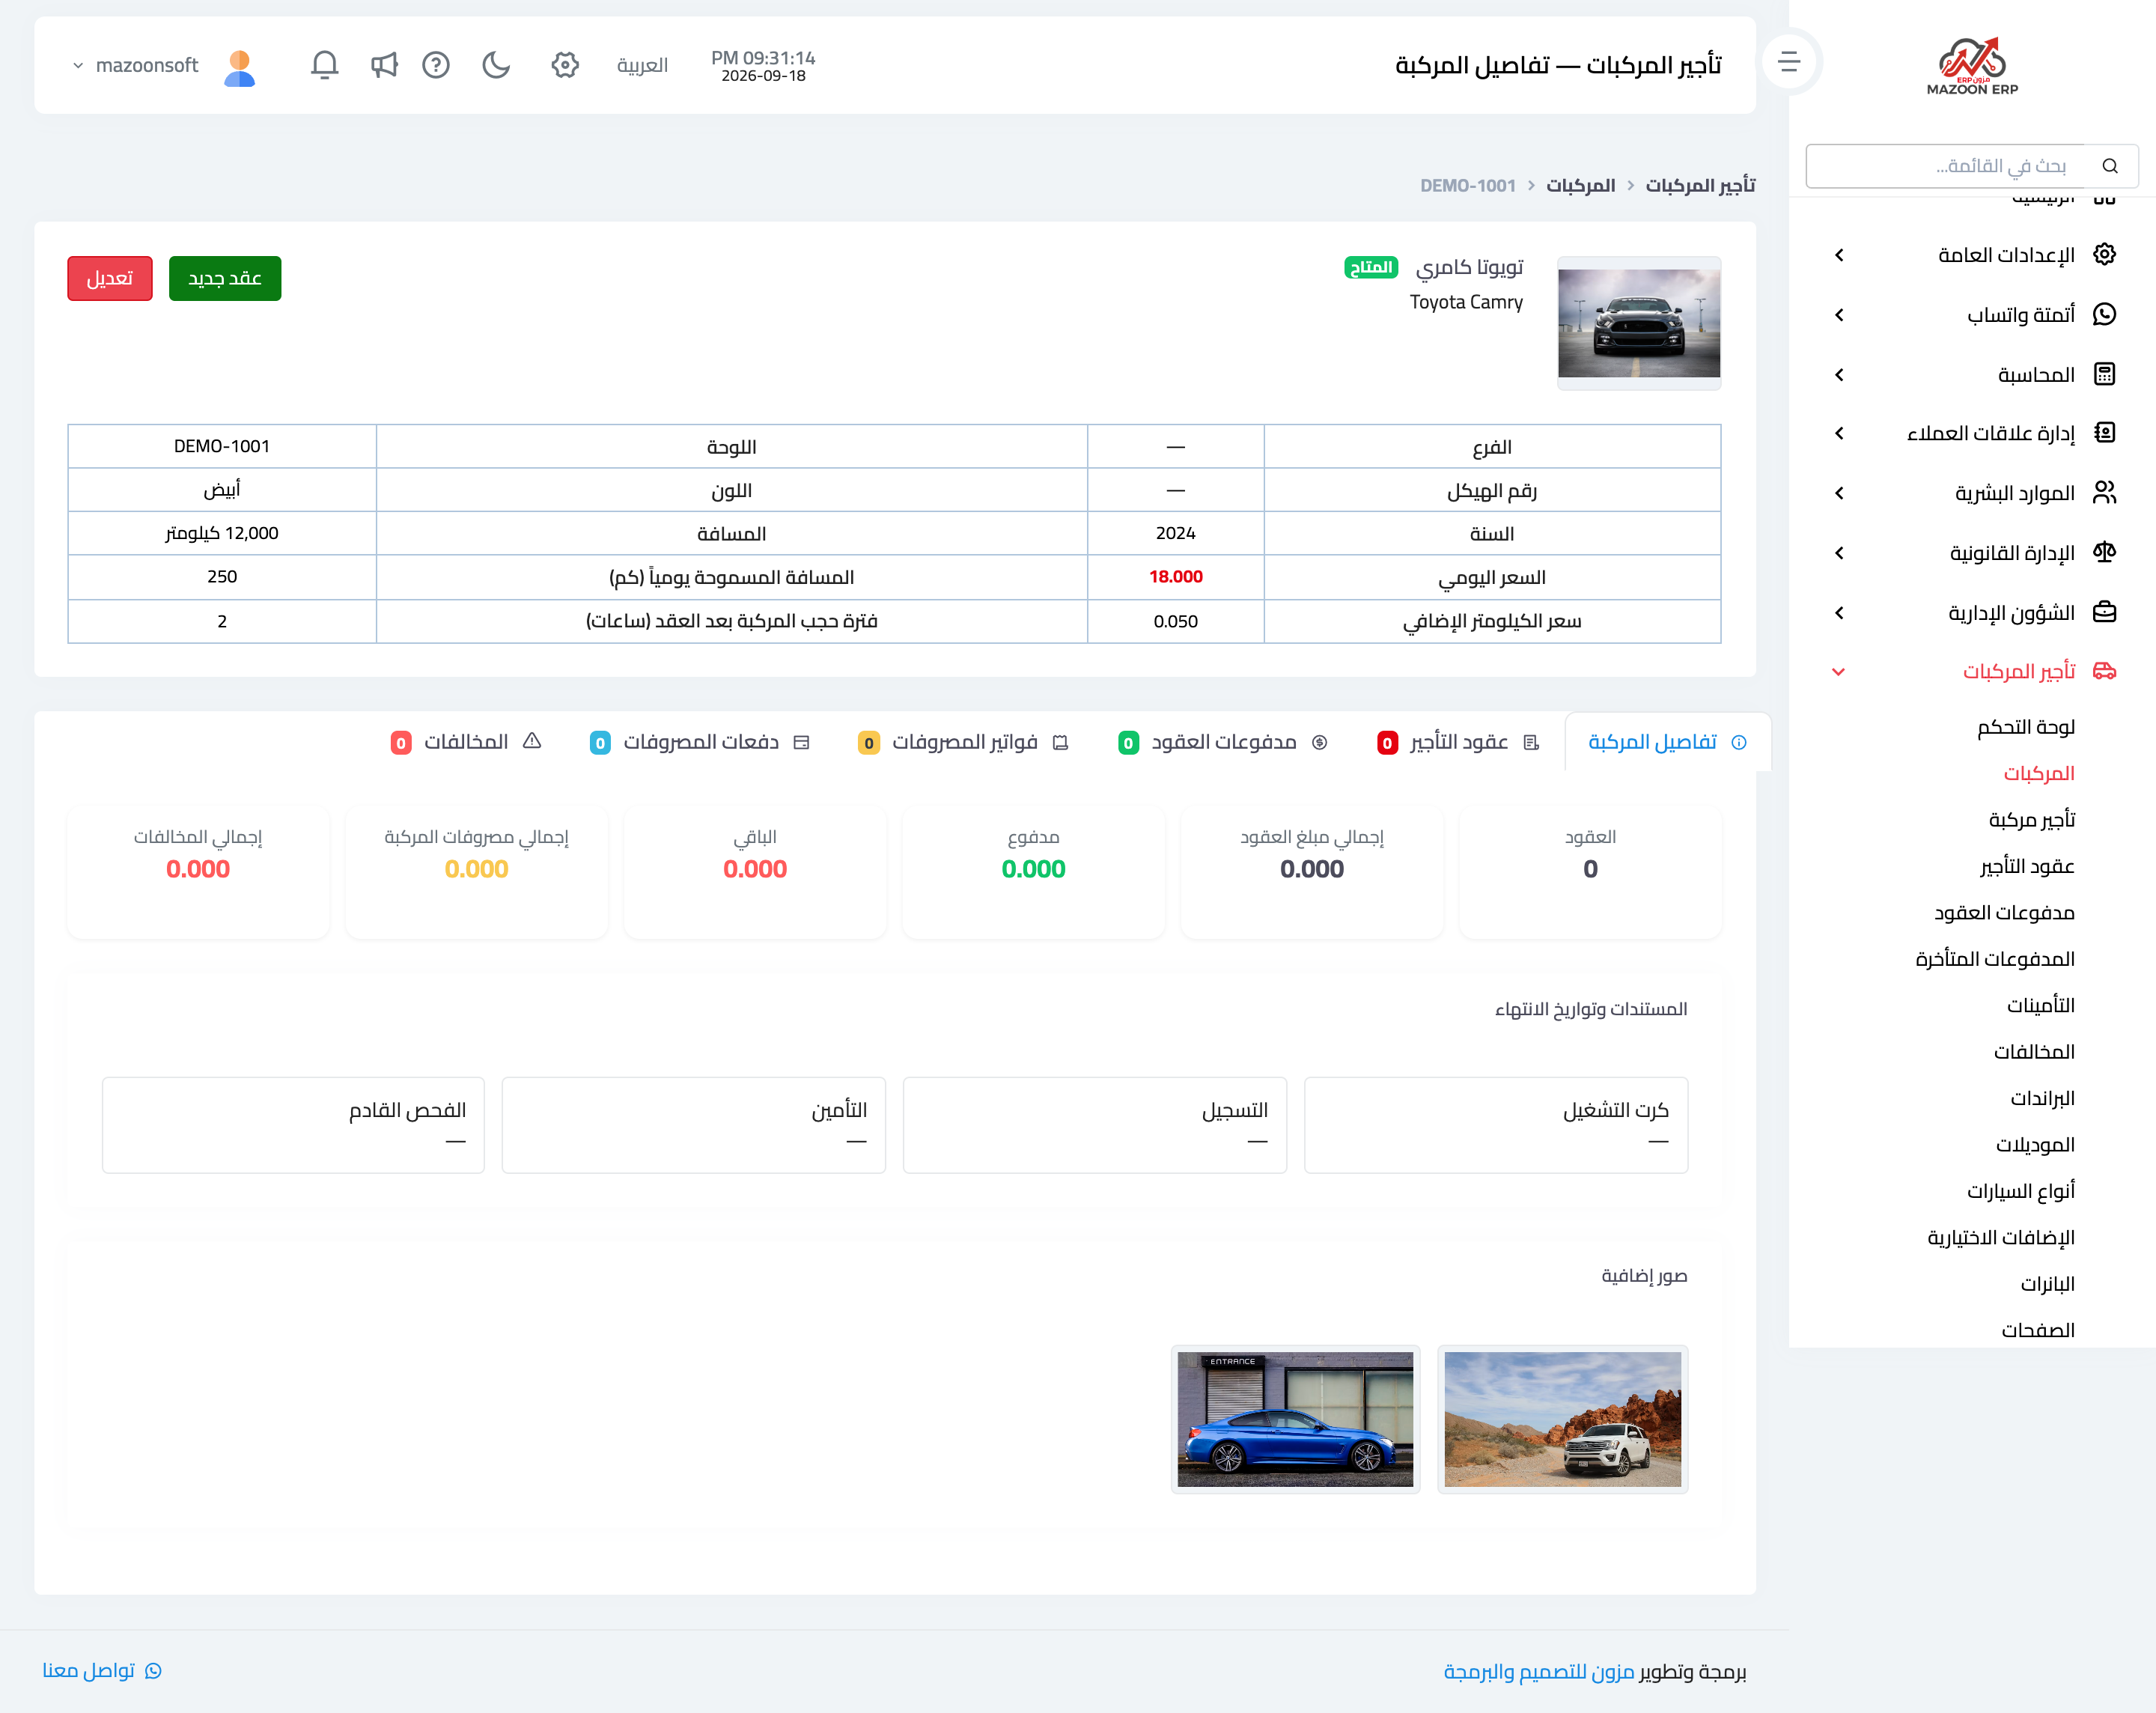Switch to the مدفوعات العقود tab

coord(1222,742)
